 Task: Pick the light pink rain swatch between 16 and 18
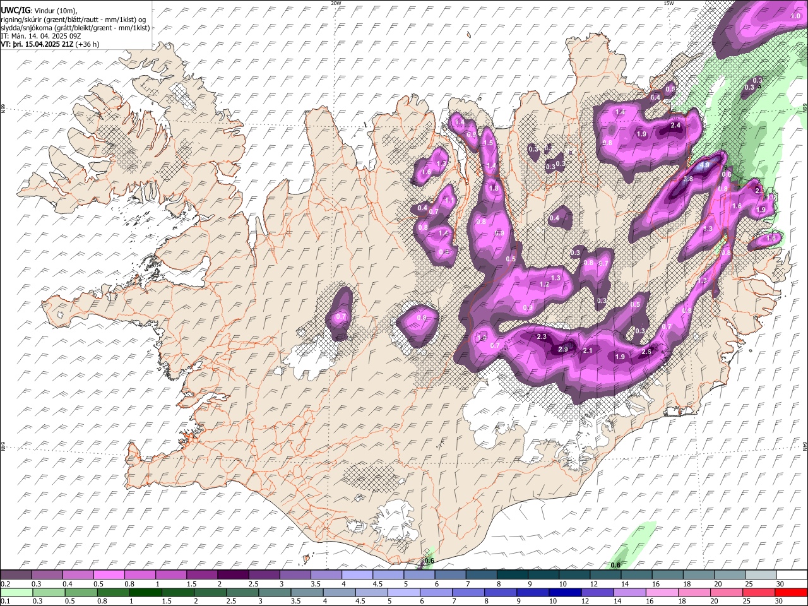[663, 593]
